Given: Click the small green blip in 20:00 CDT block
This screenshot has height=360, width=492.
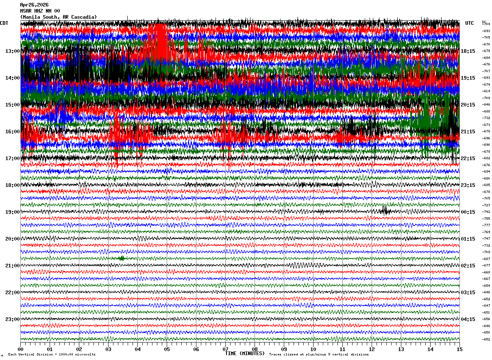Looking at the screenshot, I should click(122, 258).
